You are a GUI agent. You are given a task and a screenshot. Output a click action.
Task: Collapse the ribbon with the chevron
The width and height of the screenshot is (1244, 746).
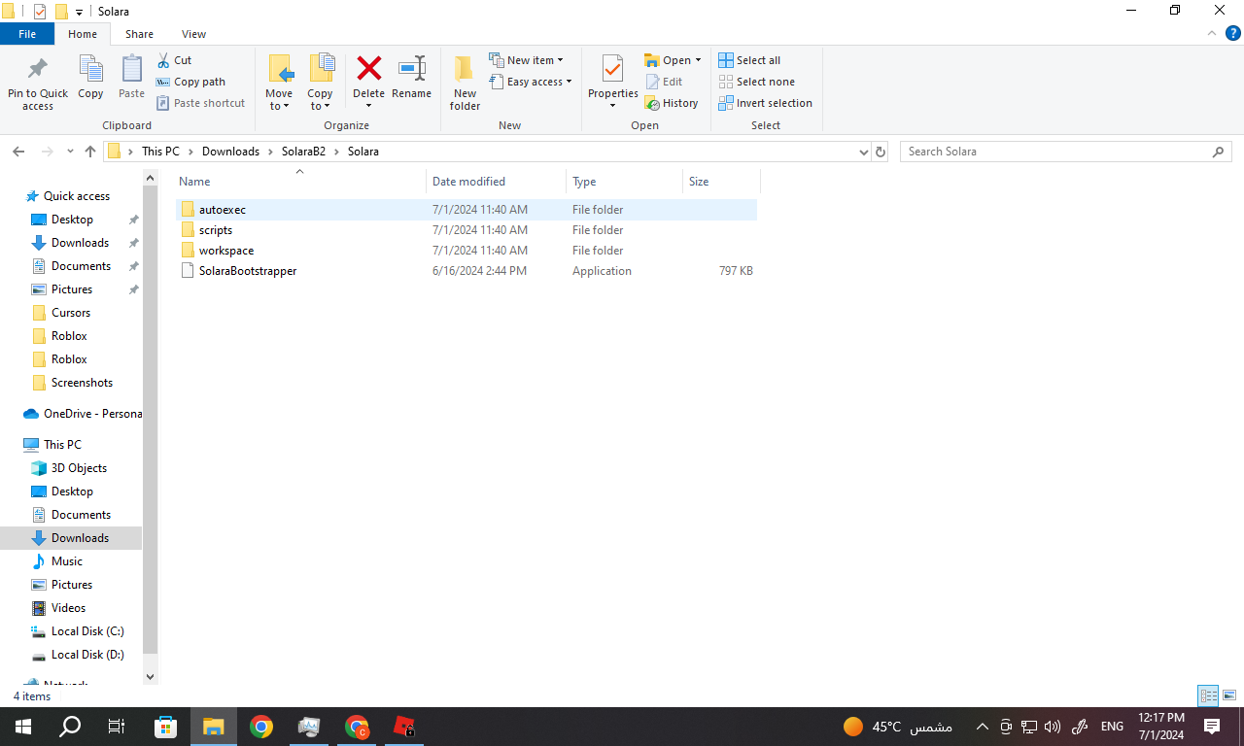click(x=1211, y=33)
